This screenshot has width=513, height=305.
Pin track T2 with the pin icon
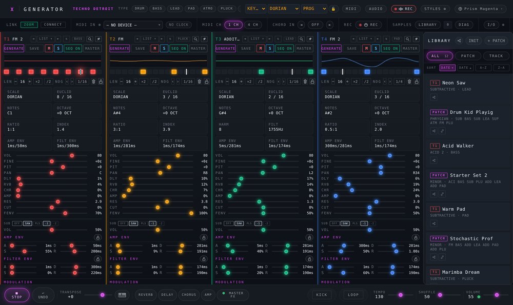204,39
